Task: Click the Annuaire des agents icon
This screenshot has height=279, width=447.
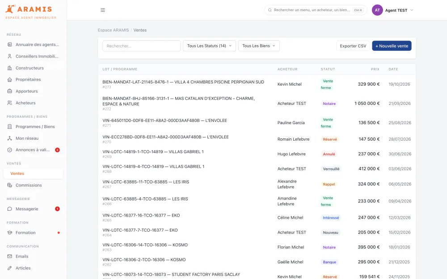Action: 10,44
